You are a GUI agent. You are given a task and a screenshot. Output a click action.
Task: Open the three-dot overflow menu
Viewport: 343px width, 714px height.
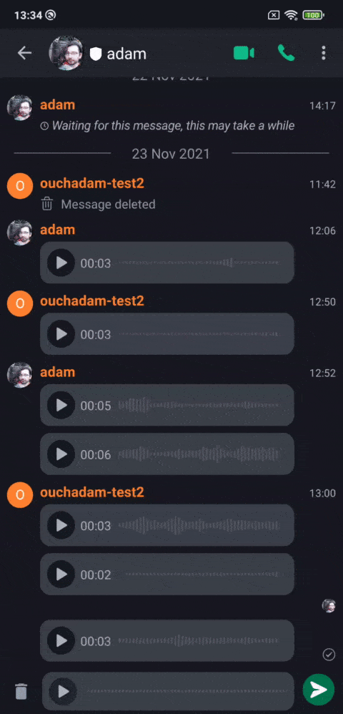pyautogui.click(x=324, y=53)
